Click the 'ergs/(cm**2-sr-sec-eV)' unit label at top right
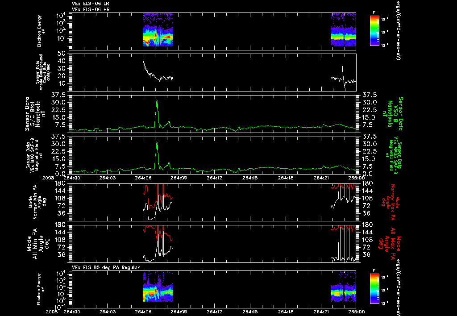The height and width of the screenshot is (316, 457). 398,30
